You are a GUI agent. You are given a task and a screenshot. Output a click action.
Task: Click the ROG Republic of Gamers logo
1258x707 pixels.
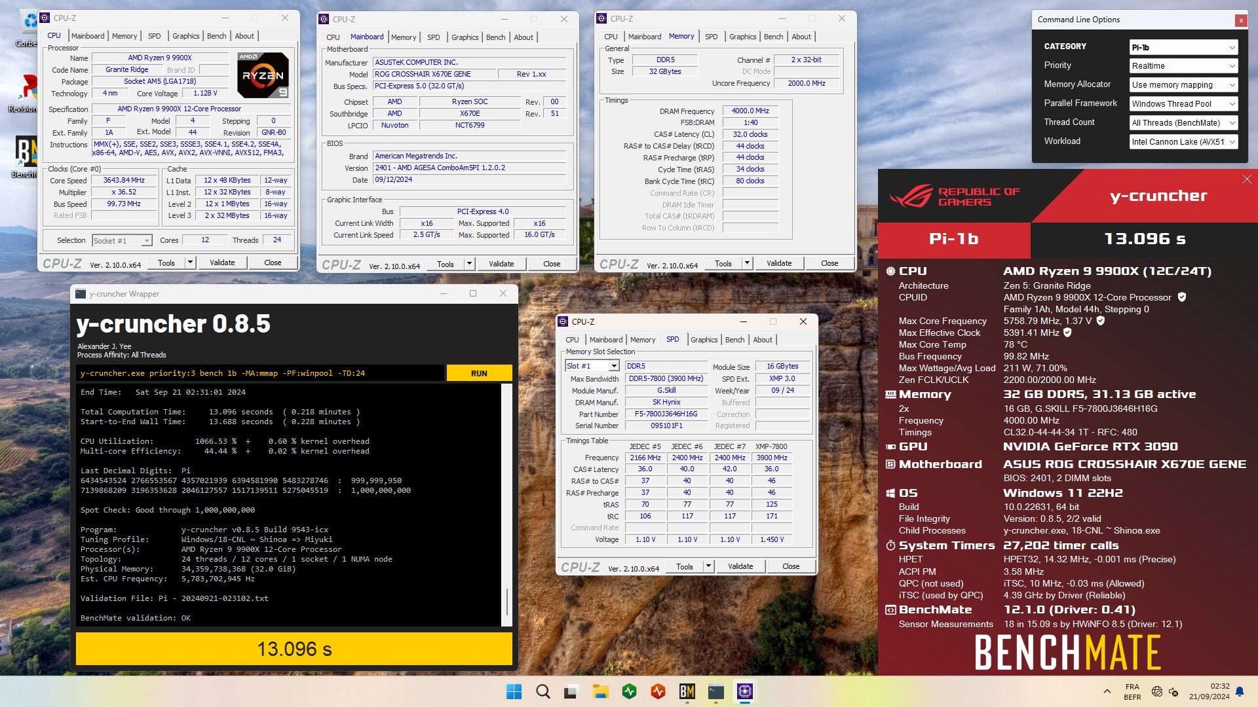tap(954, 196)
